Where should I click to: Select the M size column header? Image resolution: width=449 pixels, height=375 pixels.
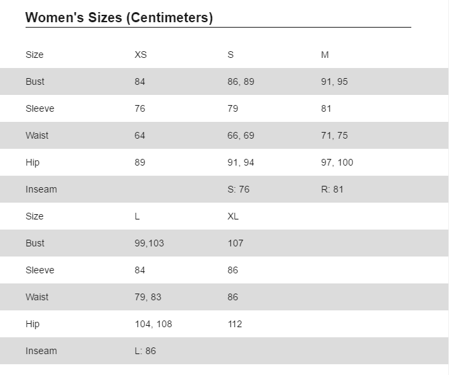click(324, 55)
